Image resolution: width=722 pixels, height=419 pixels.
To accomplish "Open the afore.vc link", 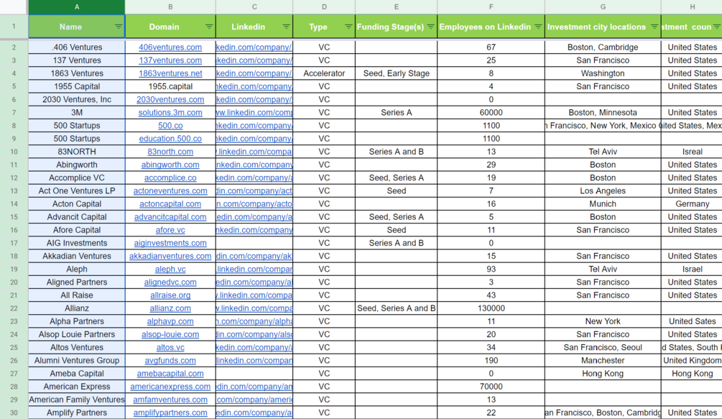I will click(170, 230).
